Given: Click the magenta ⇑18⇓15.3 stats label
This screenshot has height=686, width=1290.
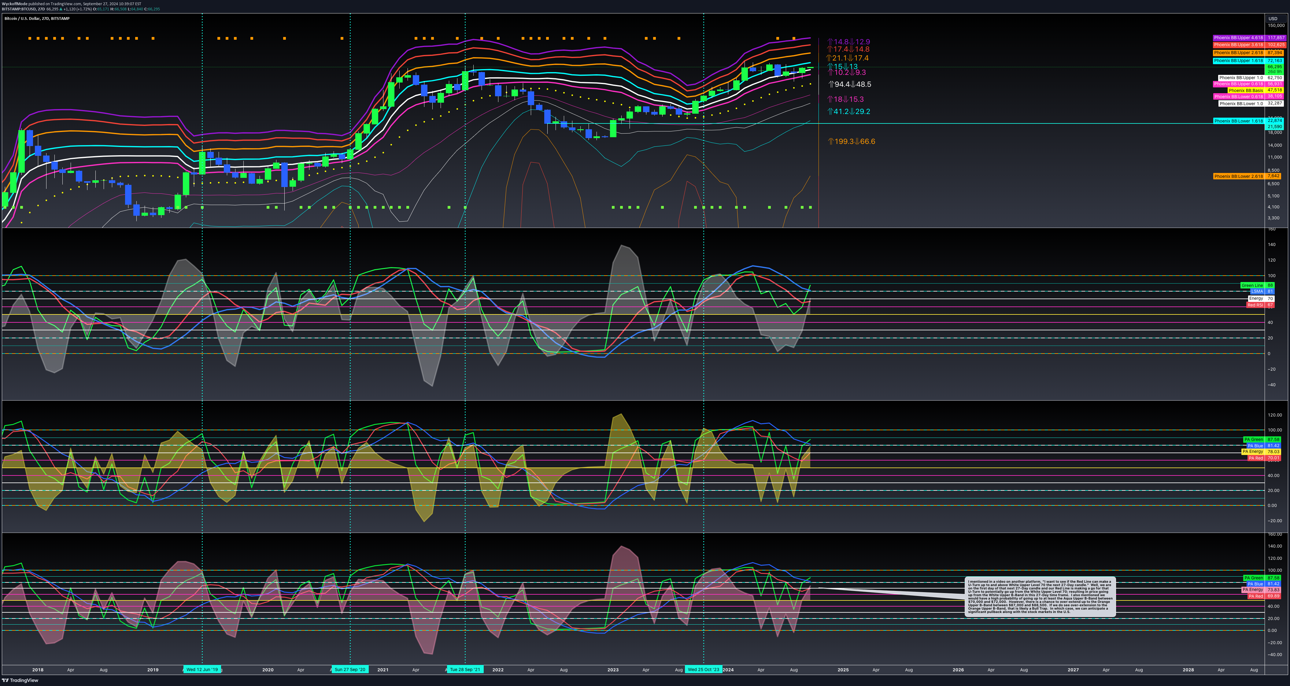Looking at the screenshot, I should coord(846,100).
